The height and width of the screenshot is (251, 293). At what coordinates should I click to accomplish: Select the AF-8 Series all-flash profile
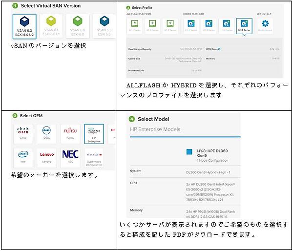[170, 26]
